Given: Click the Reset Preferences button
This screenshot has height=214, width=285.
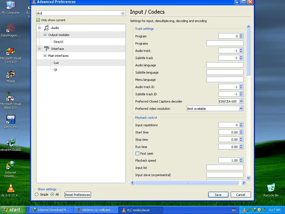Looking at the screenshot, I should [78, 195].
